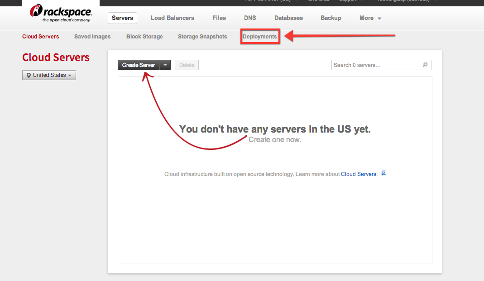Select the Cloud Servers sub-tab

(x=40, y=36)
